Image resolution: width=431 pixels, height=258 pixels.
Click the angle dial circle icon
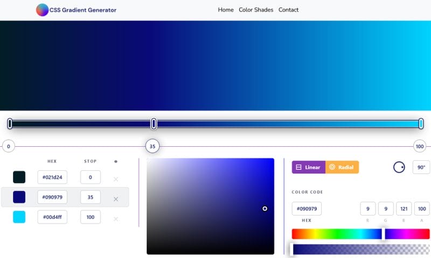[x=399, y=167]
